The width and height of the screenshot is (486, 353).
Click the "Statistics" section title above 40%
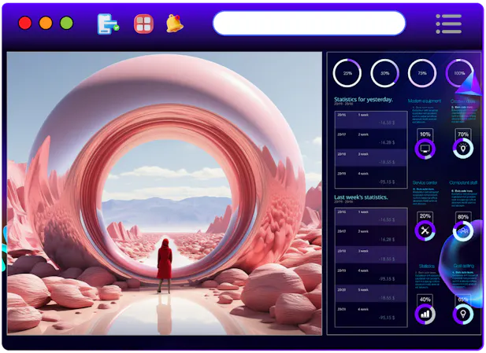pyautogui.click(x=426, y=266)
